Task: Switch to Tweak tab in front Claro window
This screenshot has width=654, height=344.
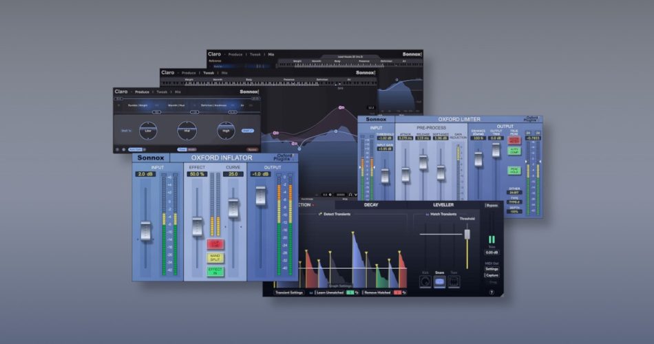Action: tap(162, 92)
